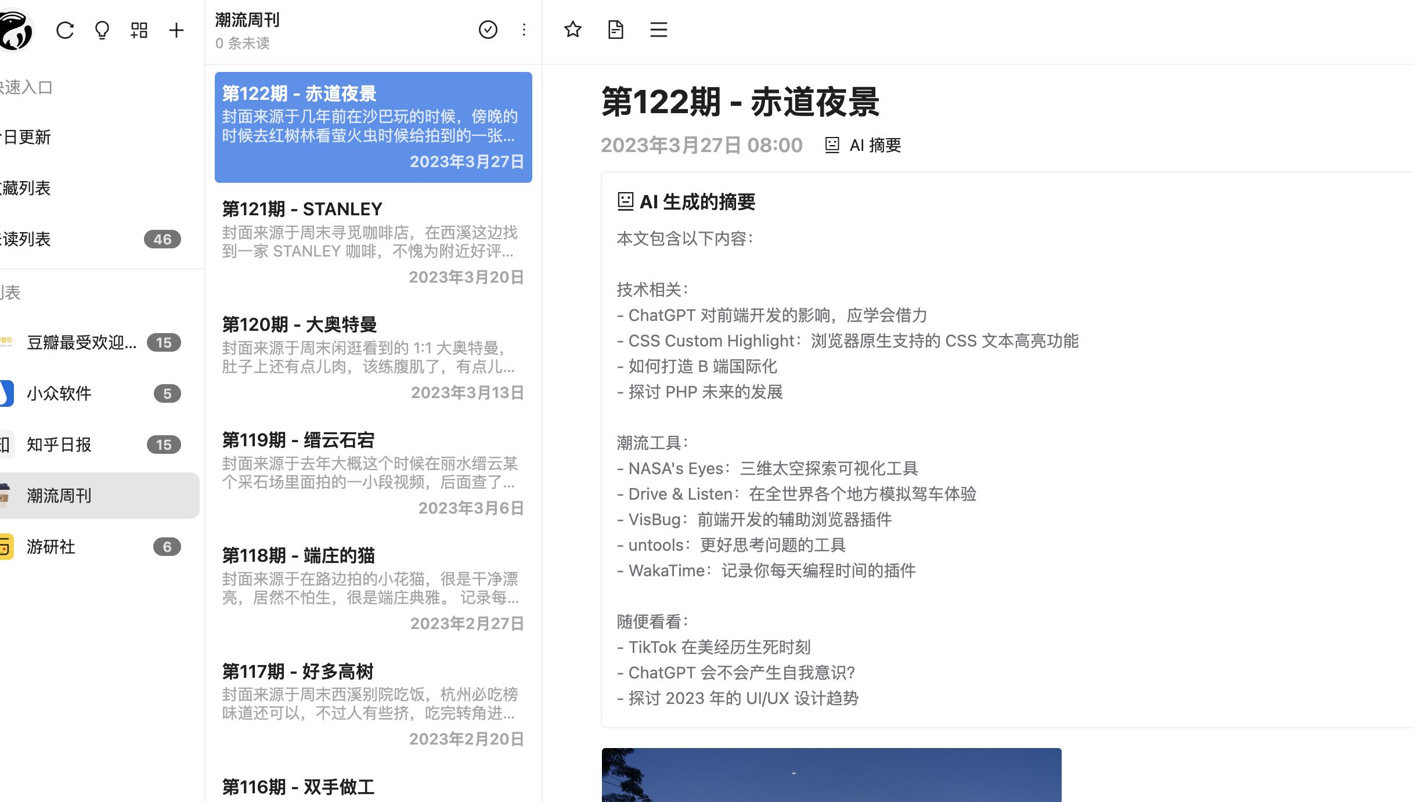
Task: Click the 潮流周刊 feed icon in sidebar
Action: pyautogui.click(x=5, y=496)
